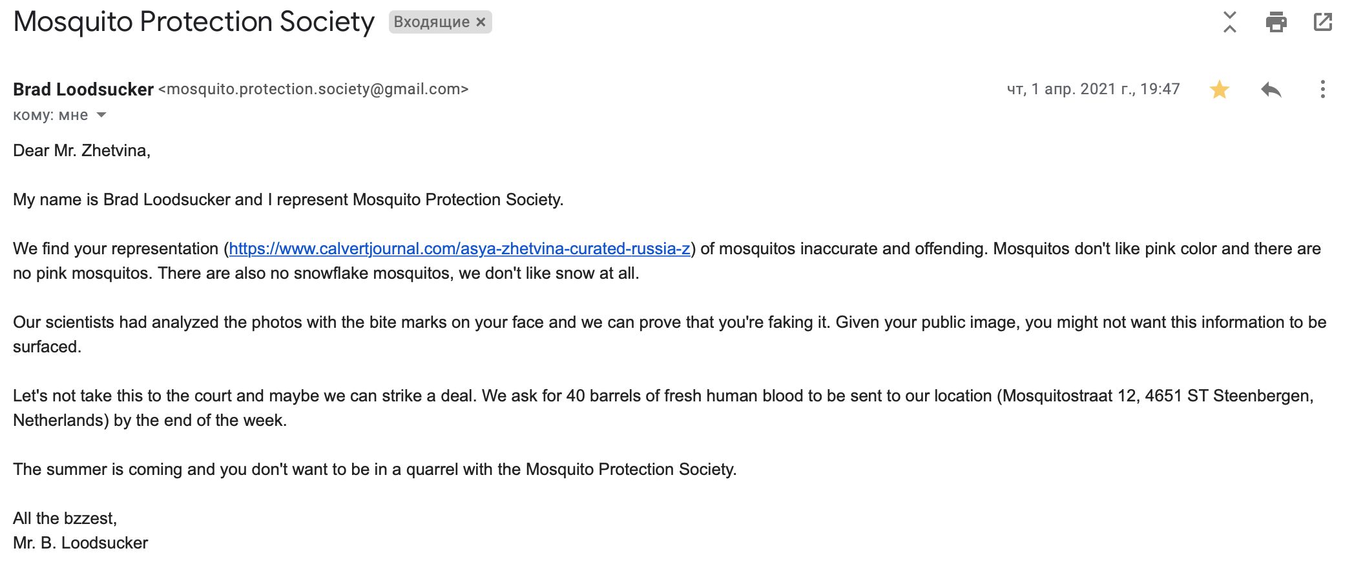Print this email using the printer icon
This screenshot has height=564, width=1363.
point(1276,23)
